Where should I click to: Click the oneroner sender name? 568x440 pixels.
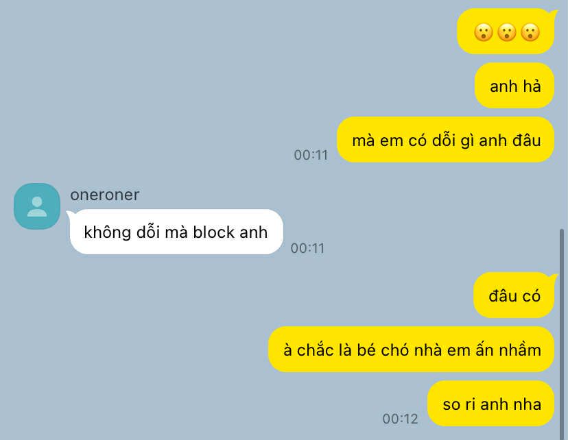click(x=105, y=195)
